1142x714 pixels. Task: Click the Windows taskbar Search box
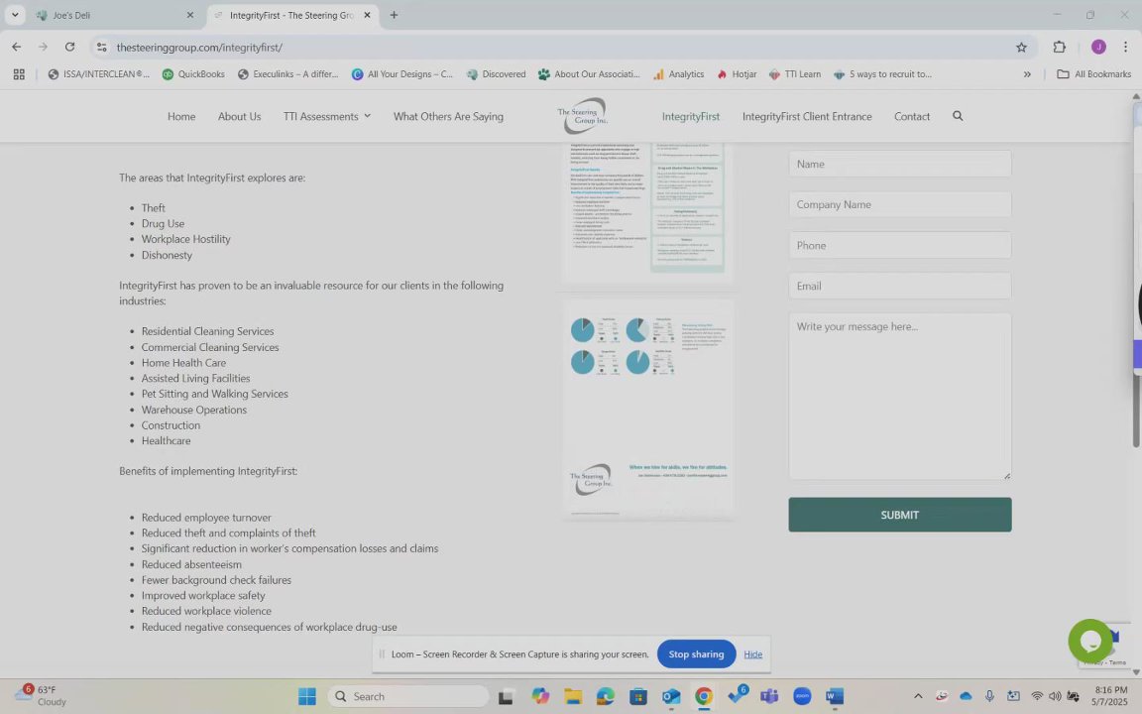[407, 696]
